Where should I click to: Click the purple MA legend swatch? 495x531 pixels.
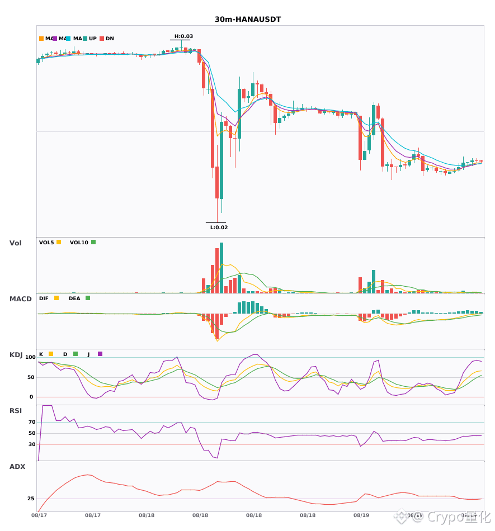(55, 39)
